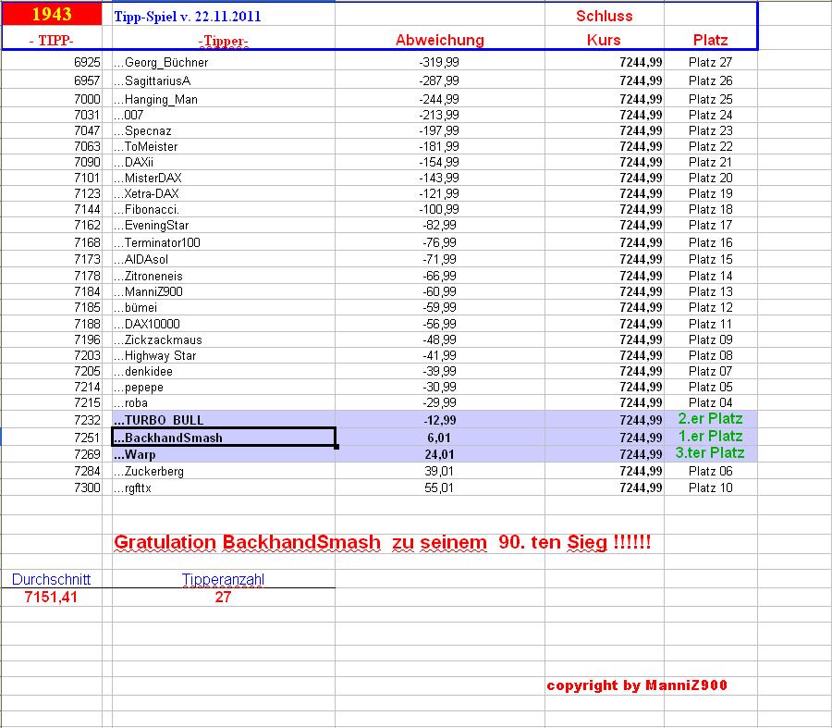Click deviation value -287,99

tap(439, 80)
